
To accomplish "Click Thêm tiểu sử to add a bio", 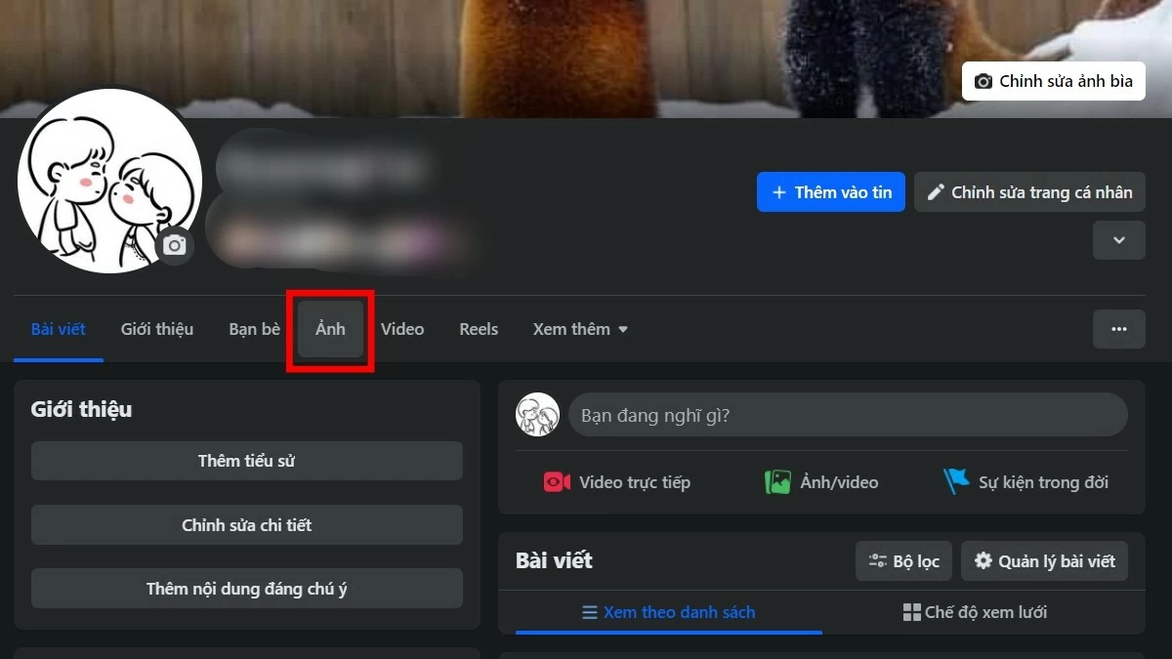I will 246,460.
